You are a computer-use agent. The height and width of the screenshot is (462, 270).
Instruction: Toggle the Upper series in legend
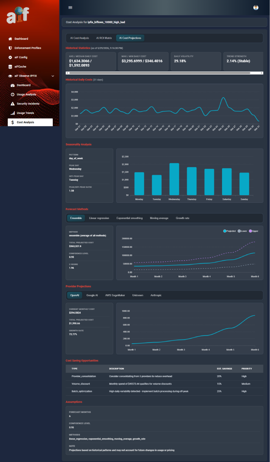point(254,231)
